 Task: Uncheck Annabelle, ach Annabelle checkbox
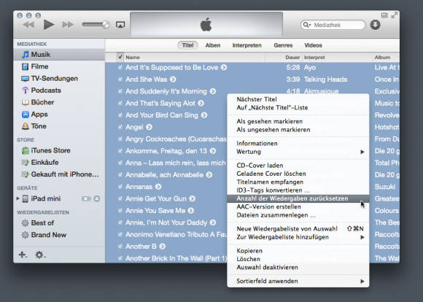[120, 174]
